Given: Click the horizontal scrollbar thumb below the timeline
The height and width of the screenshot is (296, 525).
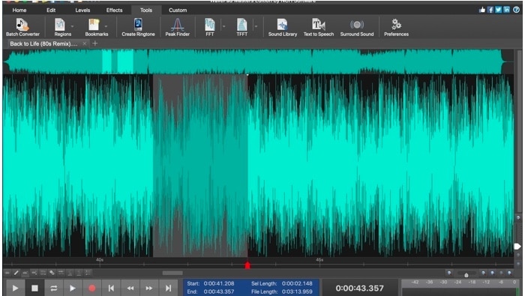Looking at the screenshot, I should 172,273.
